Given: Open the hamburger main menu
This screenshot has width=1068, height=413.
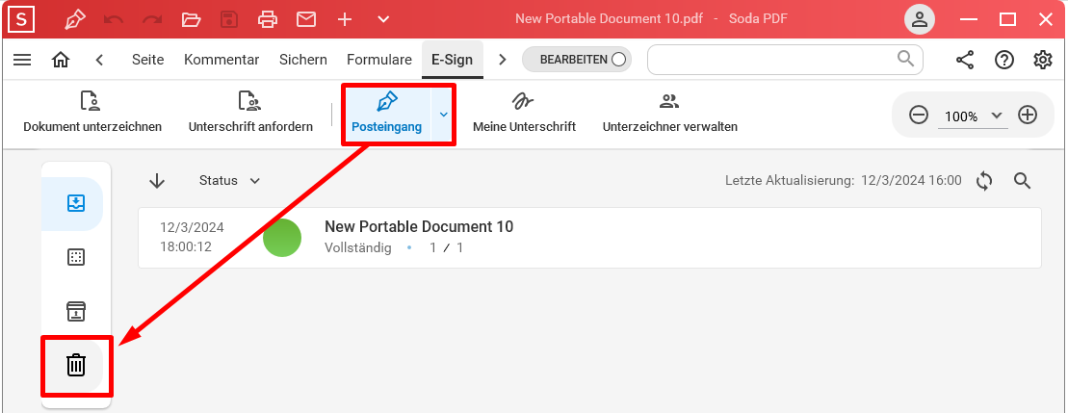Looking at the screenshot, I should pos(22,60).
